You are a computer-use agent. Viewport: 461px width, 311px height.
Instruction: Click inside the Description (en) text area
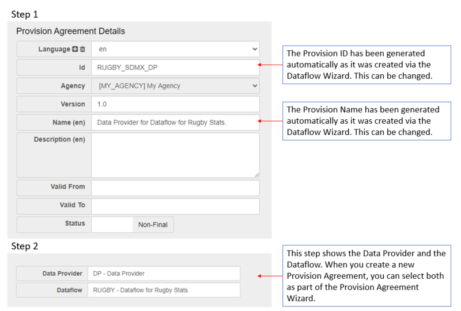[x=175, y=154]
